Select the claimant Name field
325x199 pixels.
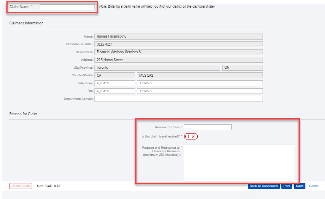pyautogui.click(x=179, y=36)
